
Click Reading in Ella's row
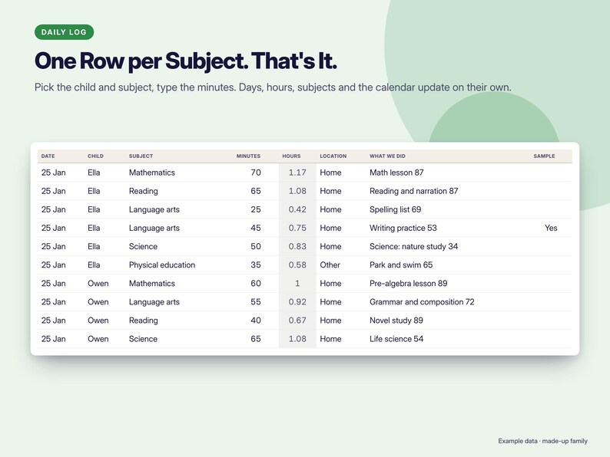143,192
